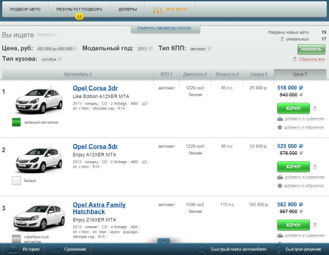
Task: Open the ПОДБОР АВТО tab
Action: pyautogui.click(x=25, y=9)
